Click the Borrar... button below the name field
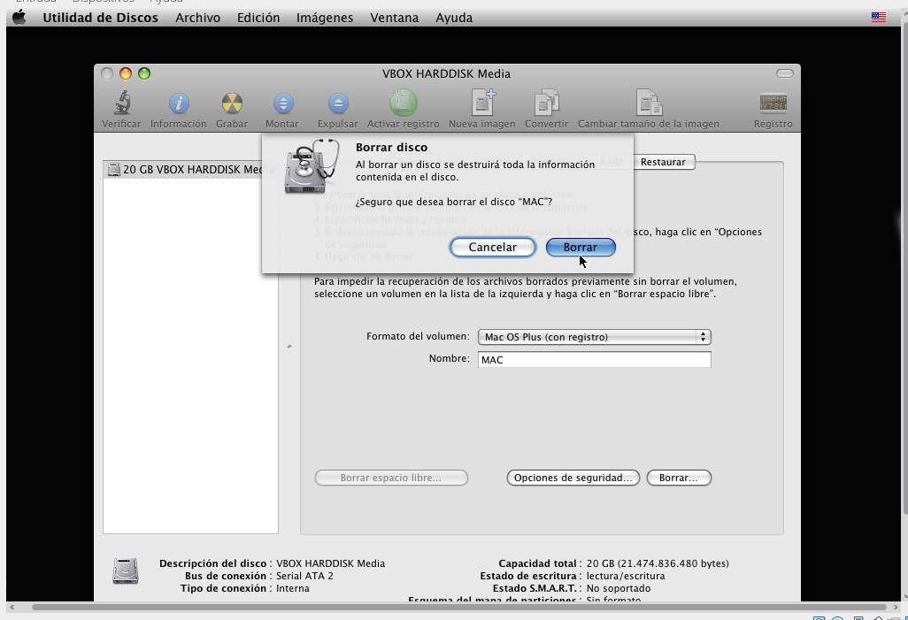908x620 pixels. [x=678, y=478]
